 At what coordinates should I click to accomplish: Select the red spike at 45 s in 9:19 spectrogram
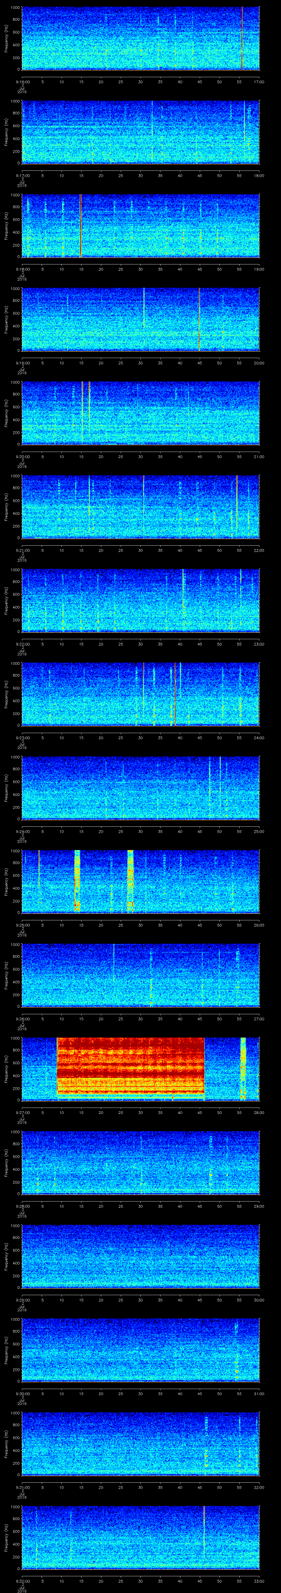click(x=199, y=319)
